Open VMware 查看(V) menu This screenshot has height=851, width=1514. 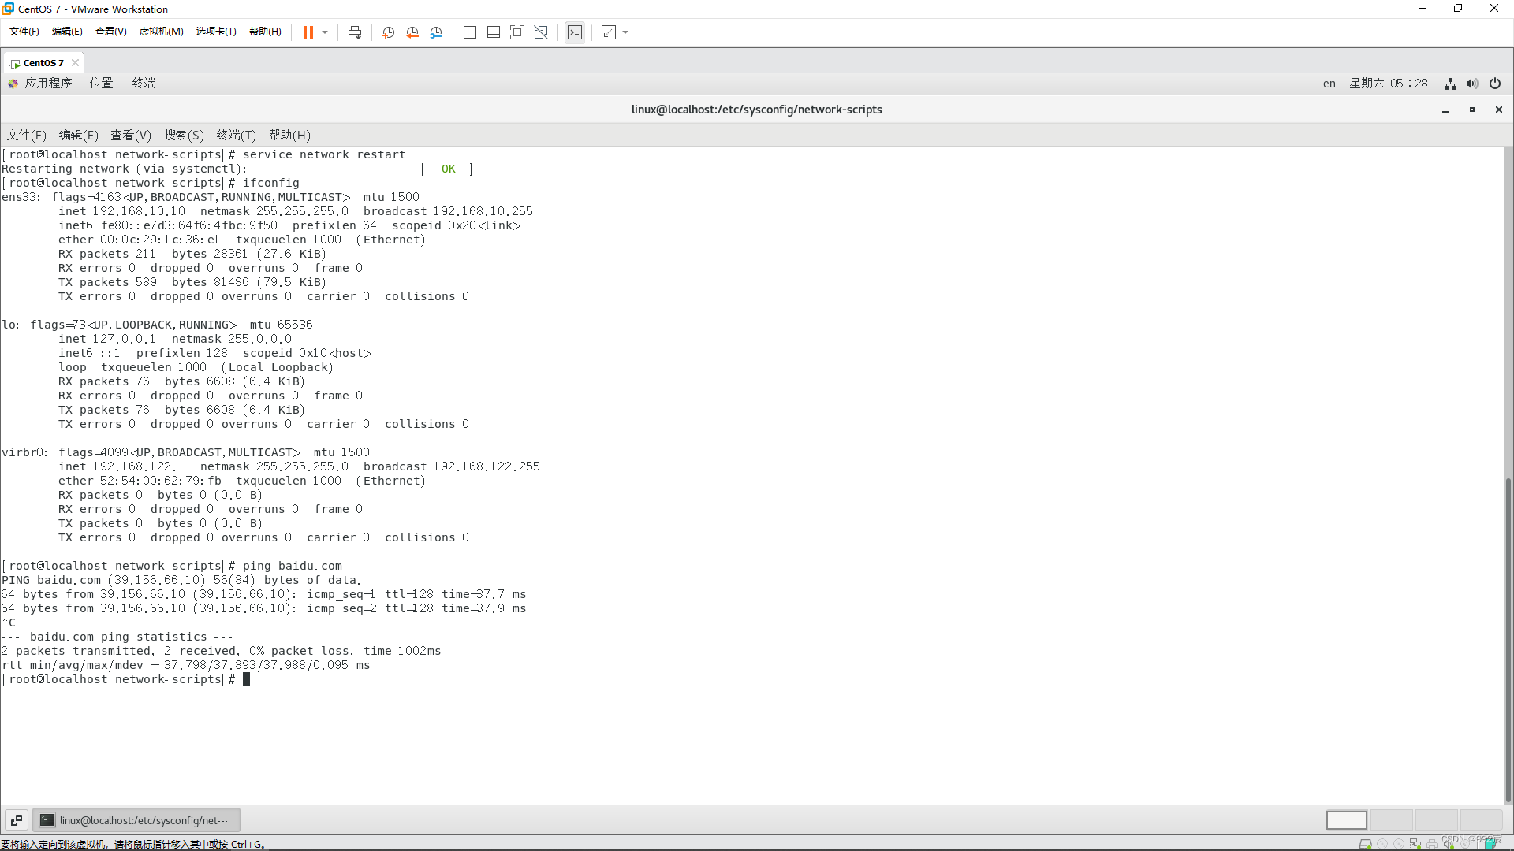(111, 32)
